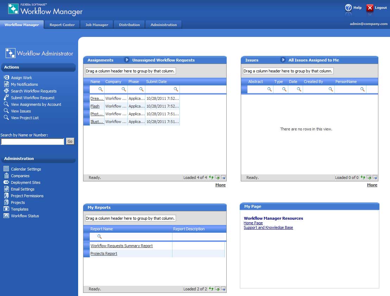The width and height of the screenshot is (390, 296).
Task: Click the Templates link in Administration
Action: [x=20, y=209]
